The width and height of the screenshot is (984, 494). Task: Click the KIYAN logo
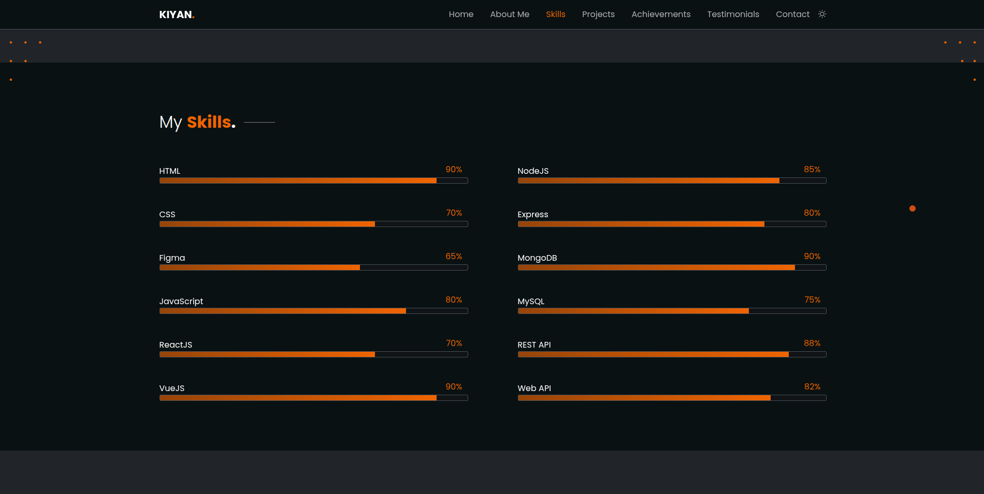point(177,14)
